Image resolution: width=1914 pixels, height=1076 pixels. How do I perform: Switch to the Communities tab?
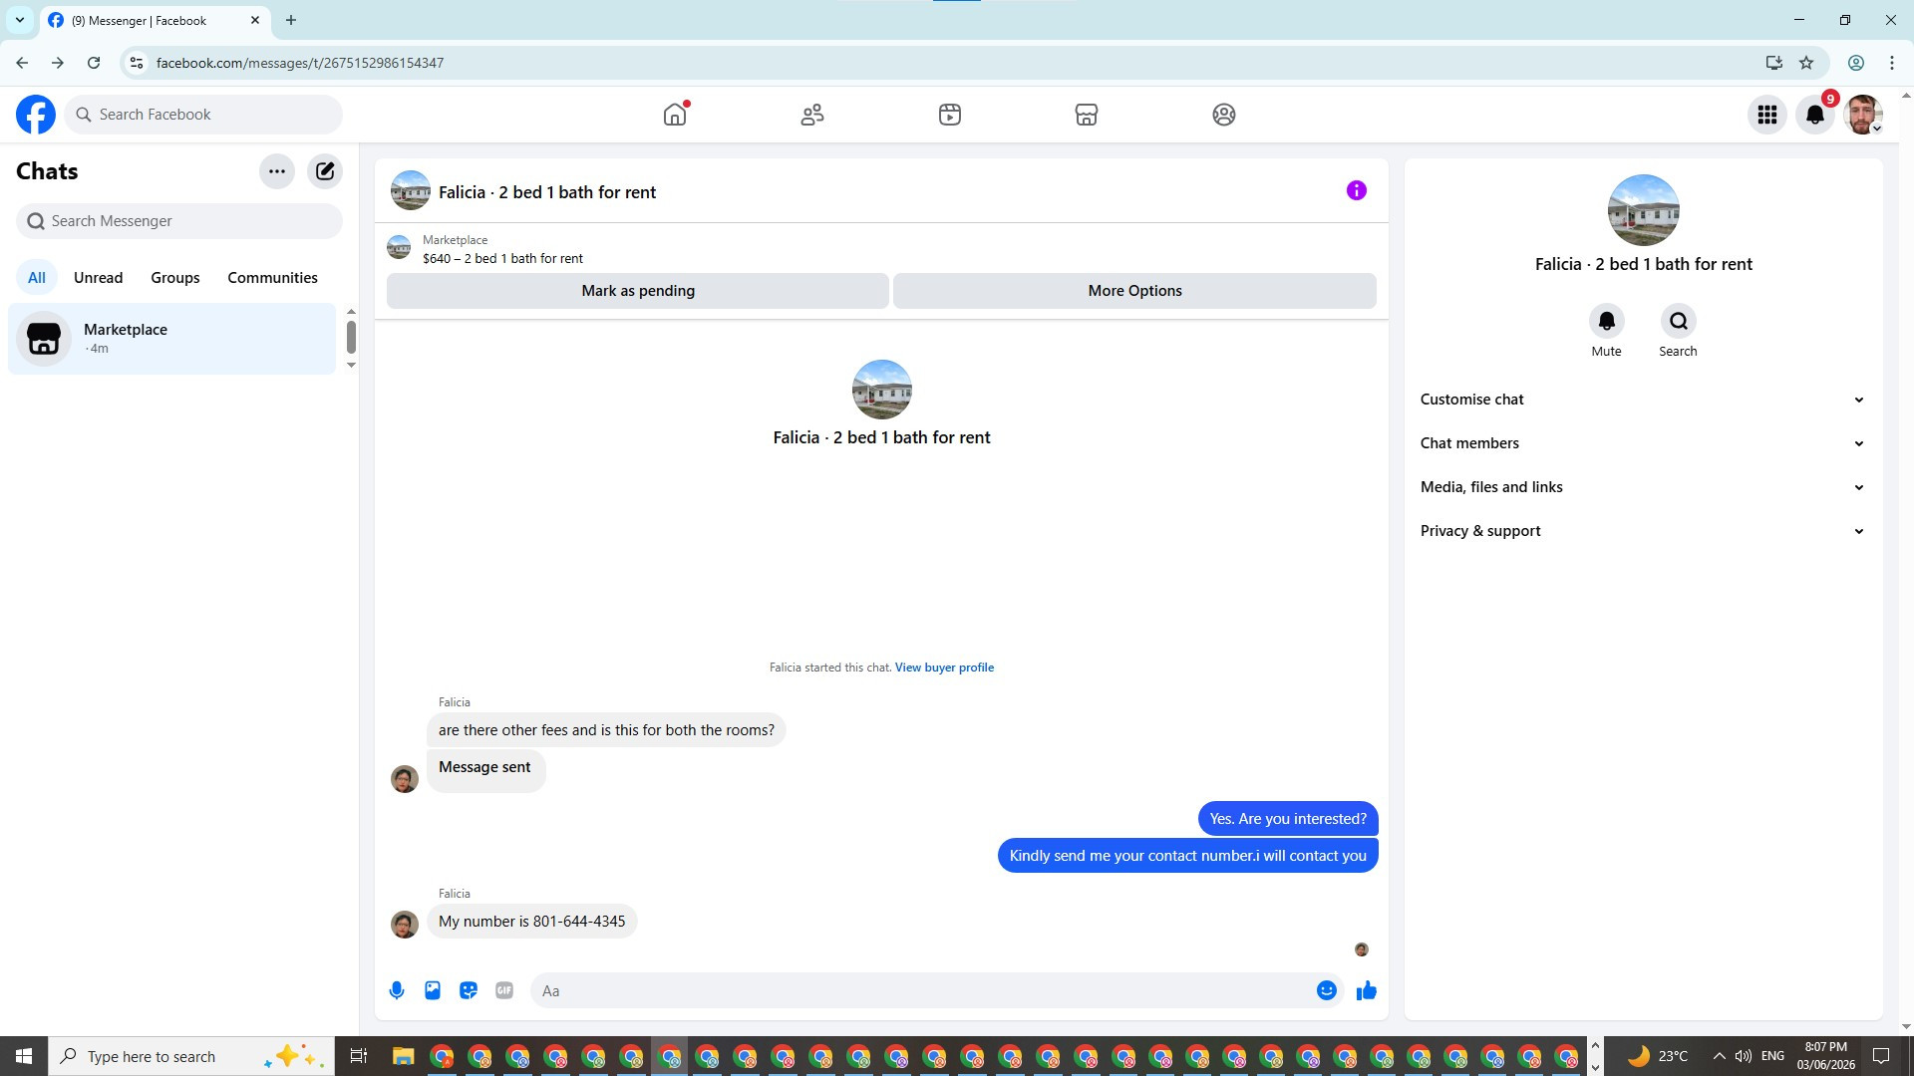(x=272, y=278)
